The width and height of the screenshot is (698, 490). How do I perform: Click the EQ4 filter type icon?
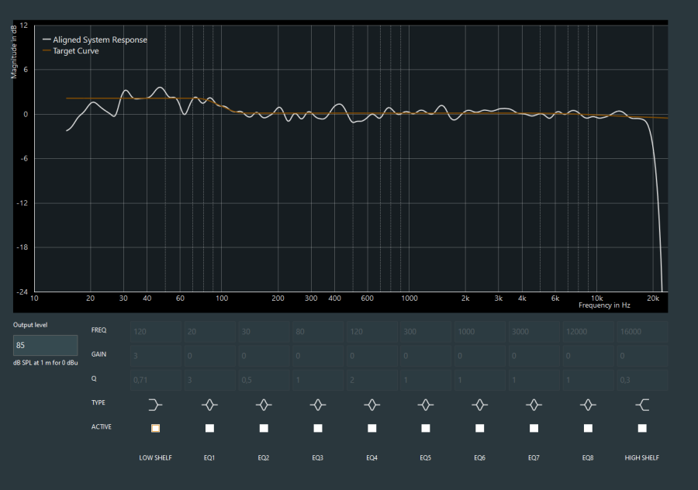point(371,404)
